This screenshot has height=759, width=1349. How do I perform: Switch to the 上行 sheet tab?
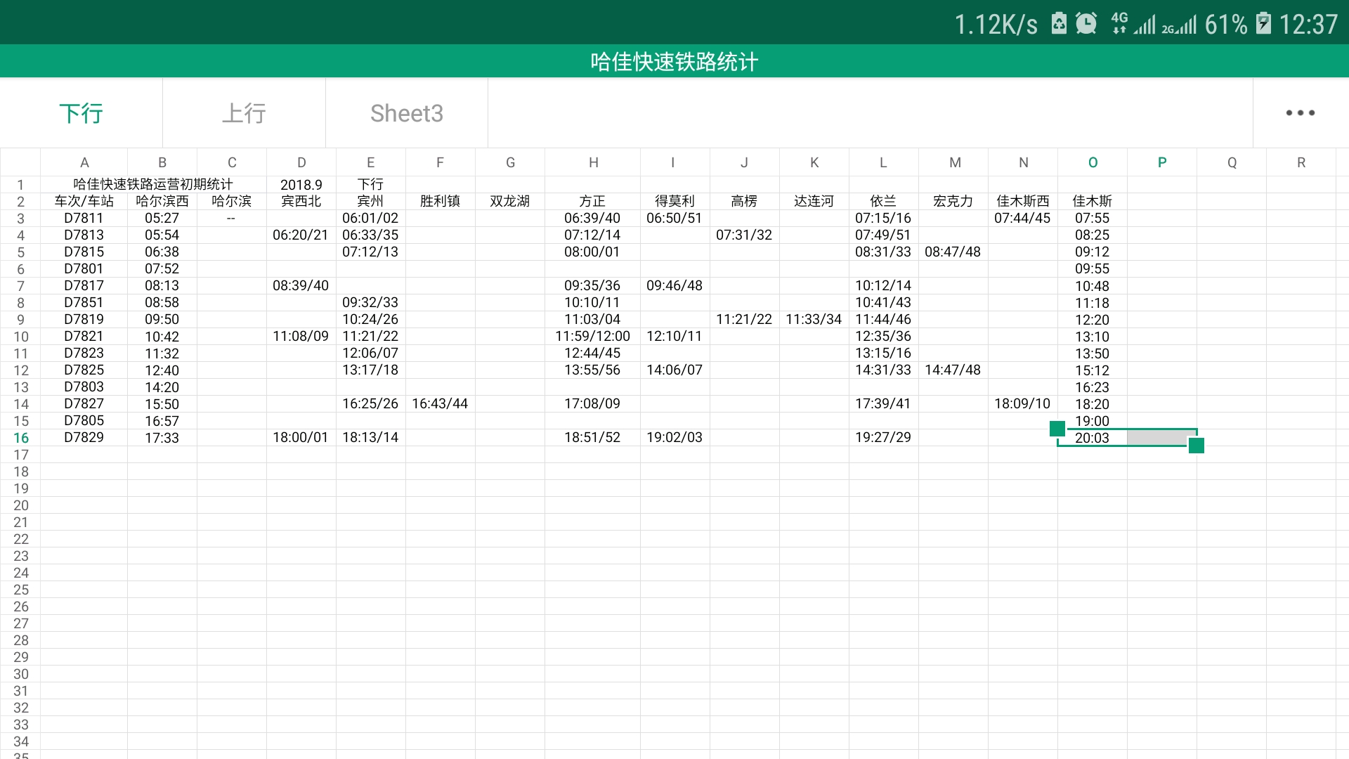click(244, 113)
